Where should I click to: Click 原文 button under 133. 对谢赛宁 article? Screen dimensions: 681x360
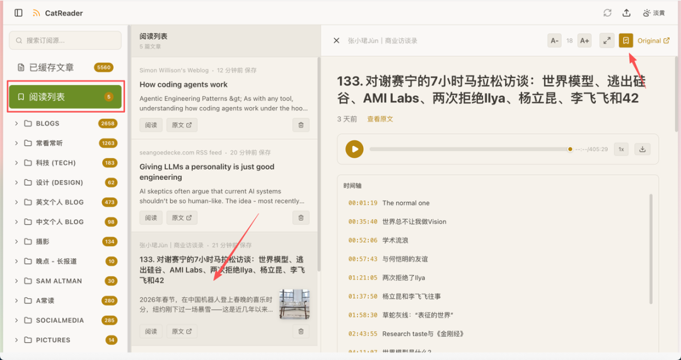(182, 332)
